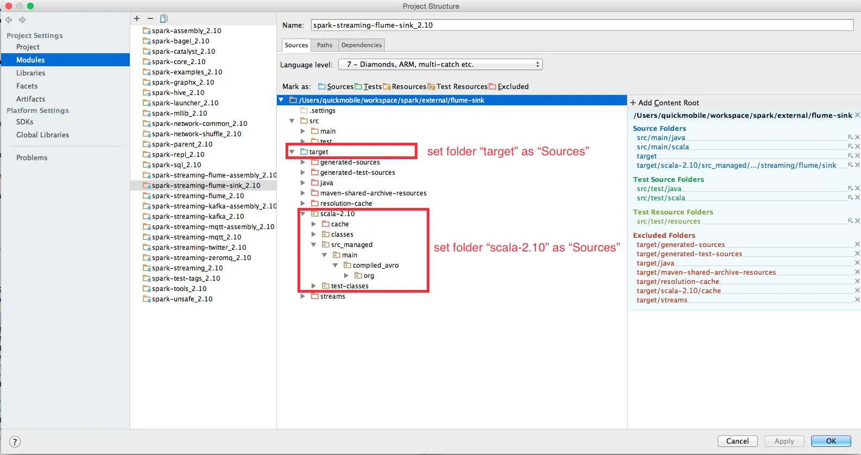This screenshot has width=861, height=455.
Task: Remove selected module with minus icon
Action: (150, 18)
